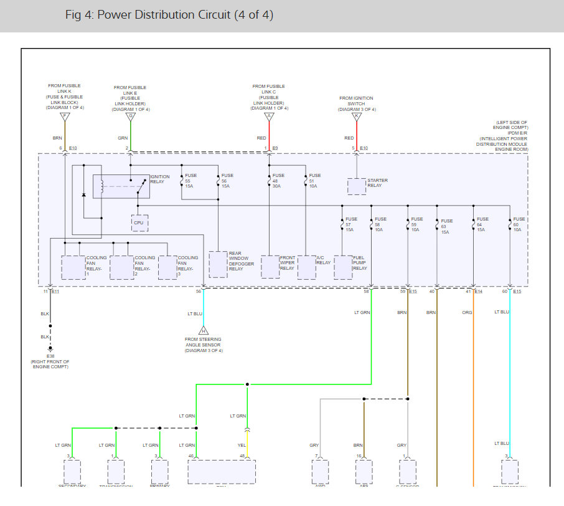This screenshot has width=564, height=506.
Task: Click the 'RIGHT FRONT OF ENGINE COMPT' note
Action: coord(50,364)
